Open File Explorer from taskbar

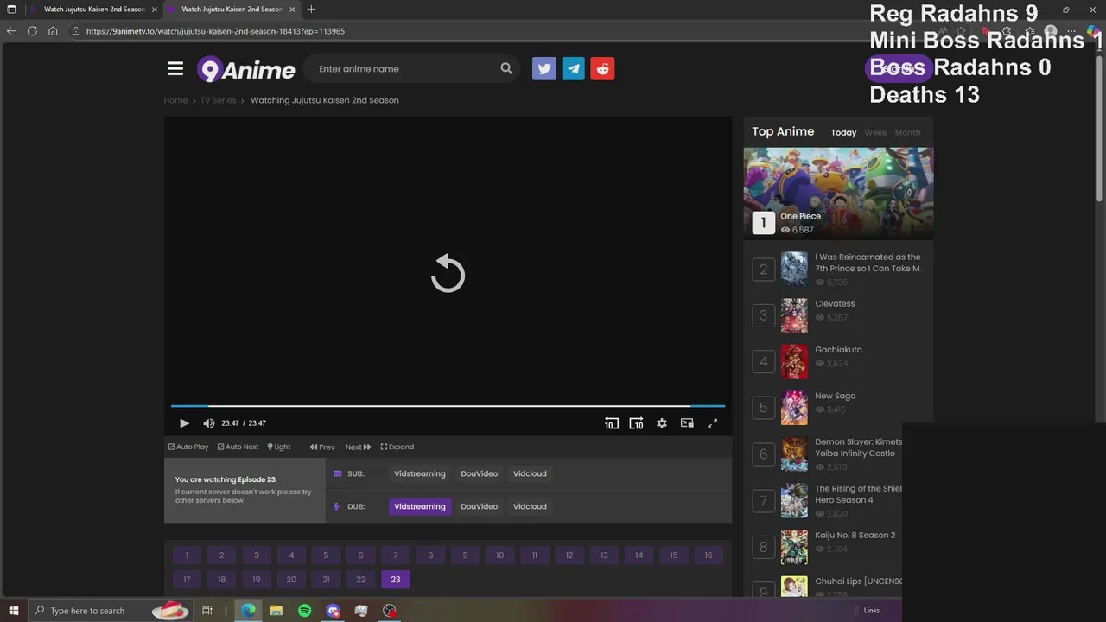coord(276,611)
